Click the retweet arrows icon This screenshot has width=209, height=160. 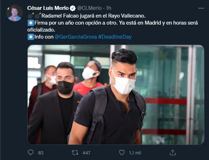[x=75, y=153]
